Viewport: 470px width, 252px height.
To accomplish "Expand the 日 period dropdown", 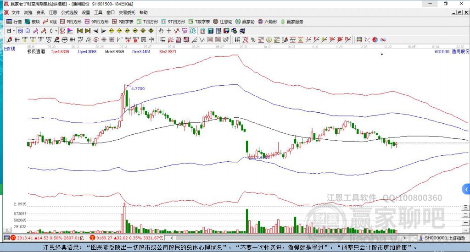I will tap(14, 31).
